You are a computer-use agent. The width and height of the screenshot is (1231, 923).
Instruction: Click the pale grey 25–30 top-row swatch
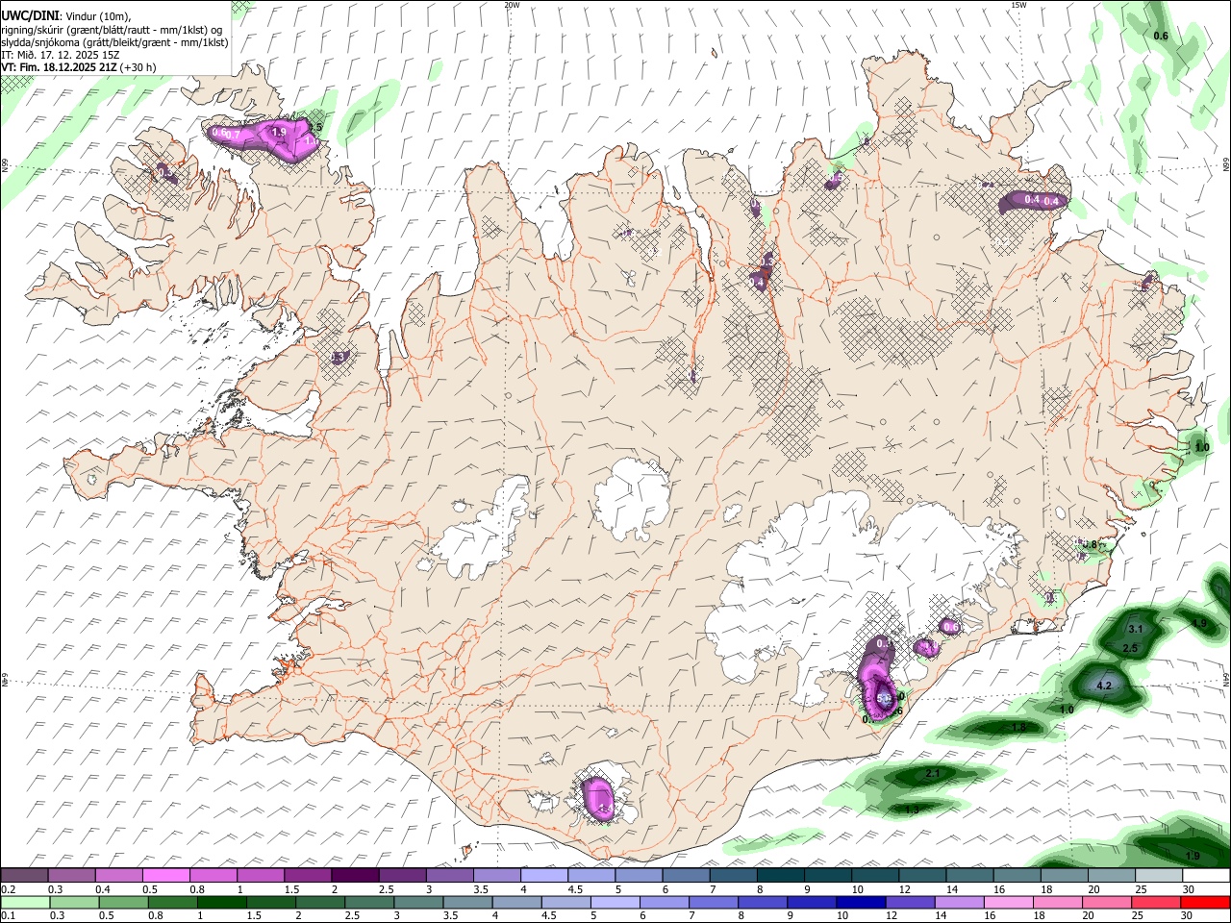[x=1159, y=875]
